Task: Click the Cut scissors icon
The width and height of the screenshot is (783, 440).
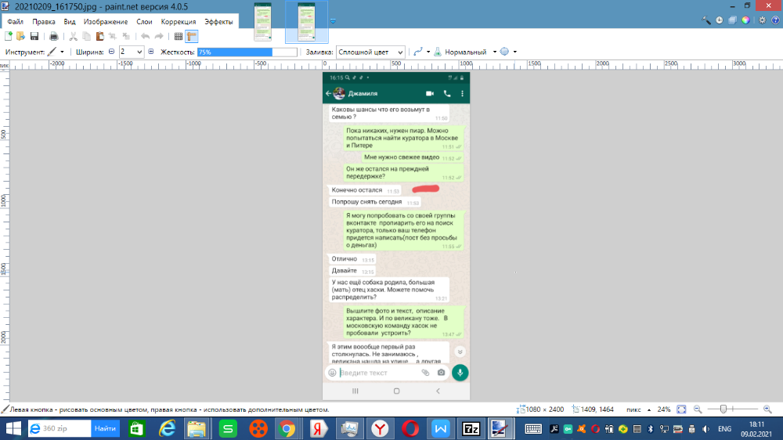Action: [74, 36]
